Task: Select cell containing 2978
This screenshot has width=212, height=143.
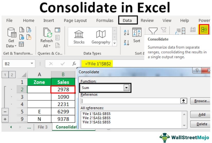Action: pyautogui.click(x=63, y=89)
